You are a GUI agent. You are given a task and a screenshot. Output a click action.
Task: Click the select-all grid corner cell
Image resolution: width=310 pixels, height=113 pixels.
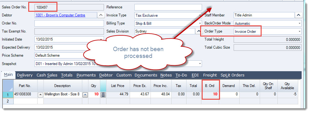(8, 86)
